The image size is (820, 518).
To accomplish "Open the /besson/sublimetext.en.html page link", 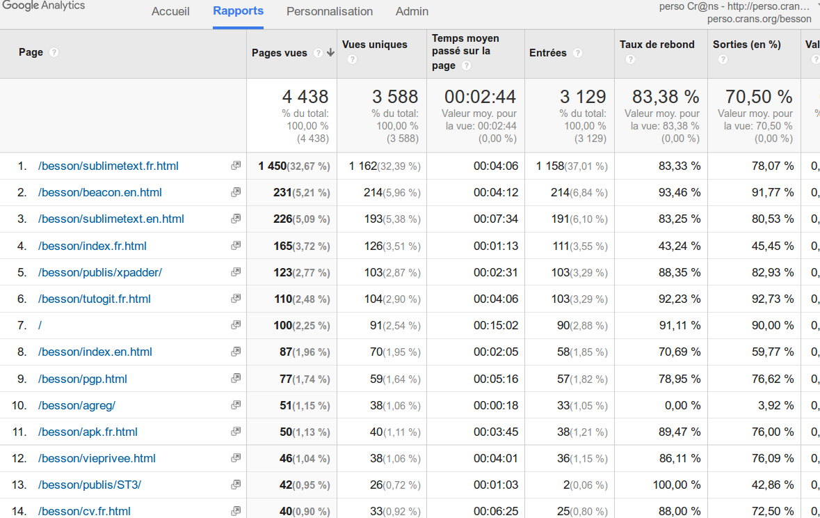I will pos(111,219).
